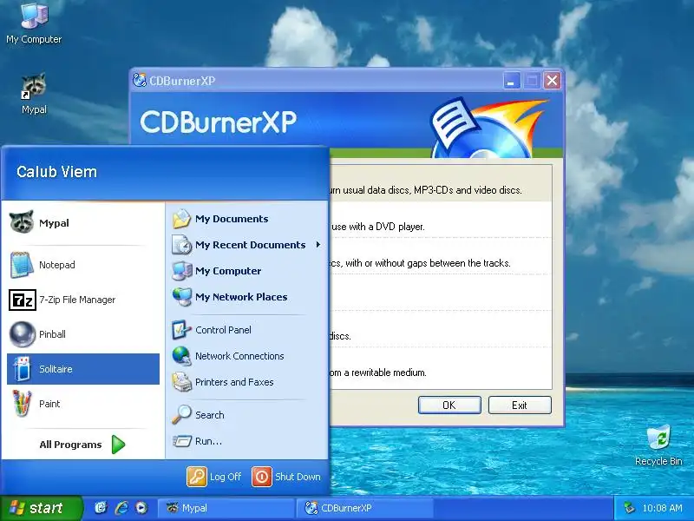Image resolution: width=694 pixels, height=521 pixels.
Task: Open Network Connections label
Action: tap(239, 356)
